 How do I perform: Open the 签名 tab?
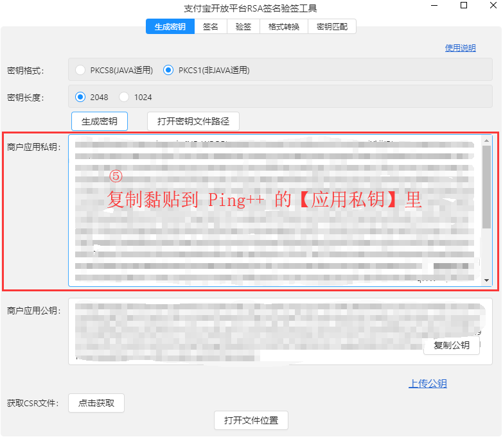(x=211, y=26)
